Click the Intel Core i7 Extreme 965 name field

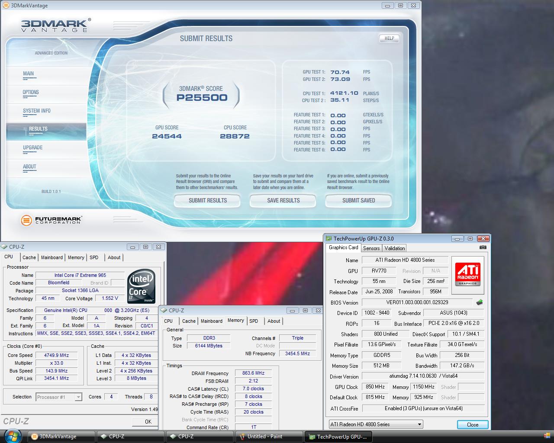80,275
